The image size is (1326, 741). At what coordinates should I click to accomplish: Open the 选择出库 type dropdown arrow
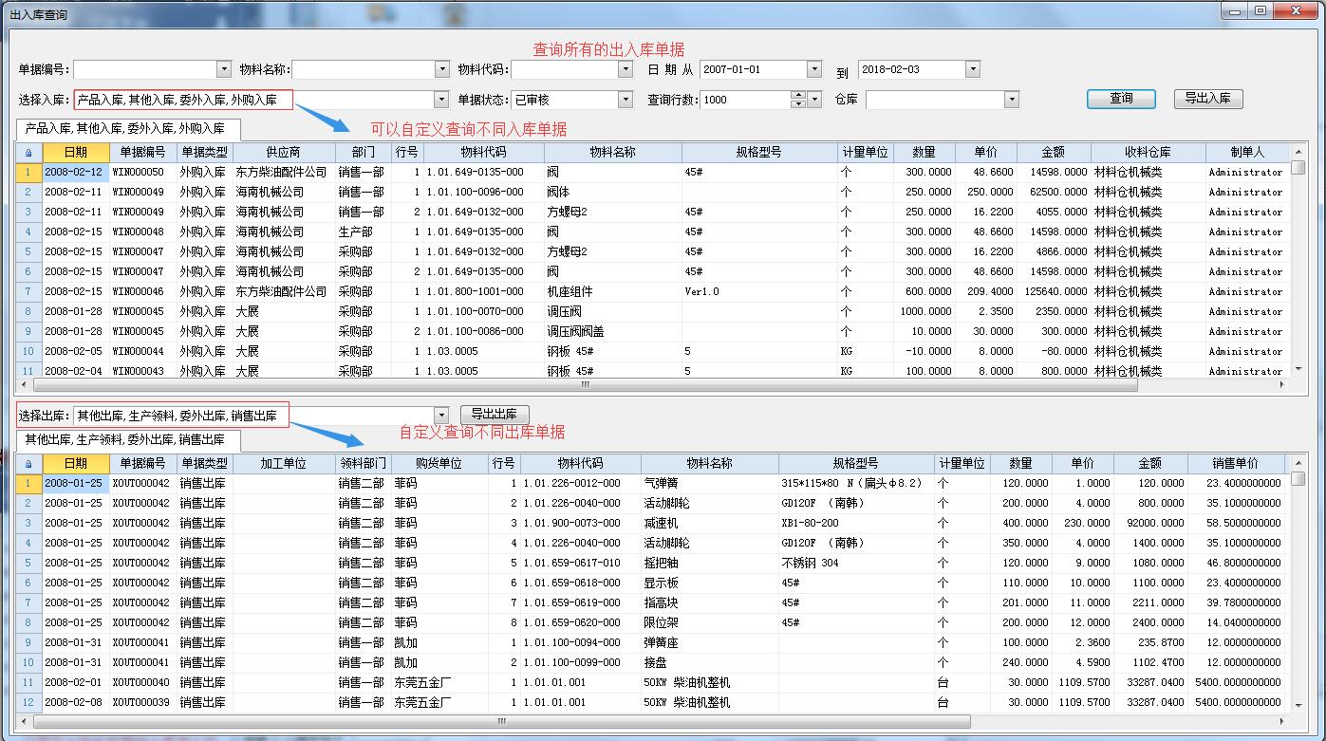click(441, 416)
